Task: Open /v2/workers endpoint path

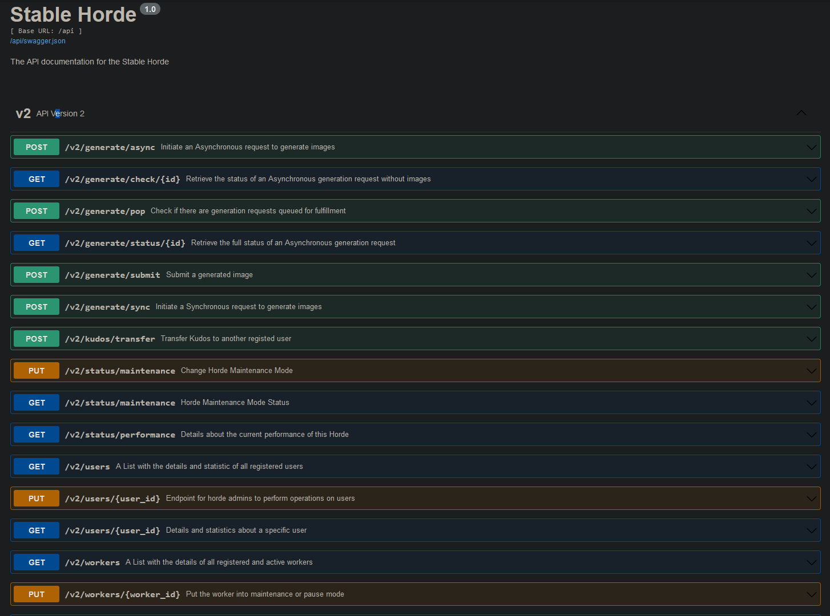Action: click(x=92, y=562)
